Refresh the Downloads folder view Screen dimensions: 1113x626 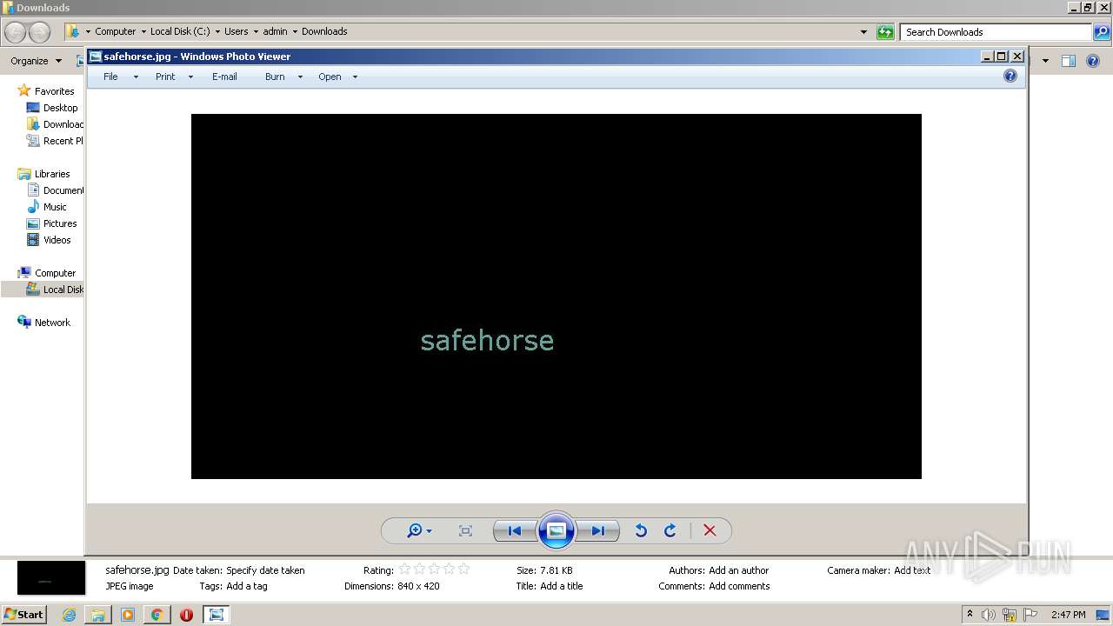click(885, 32)
